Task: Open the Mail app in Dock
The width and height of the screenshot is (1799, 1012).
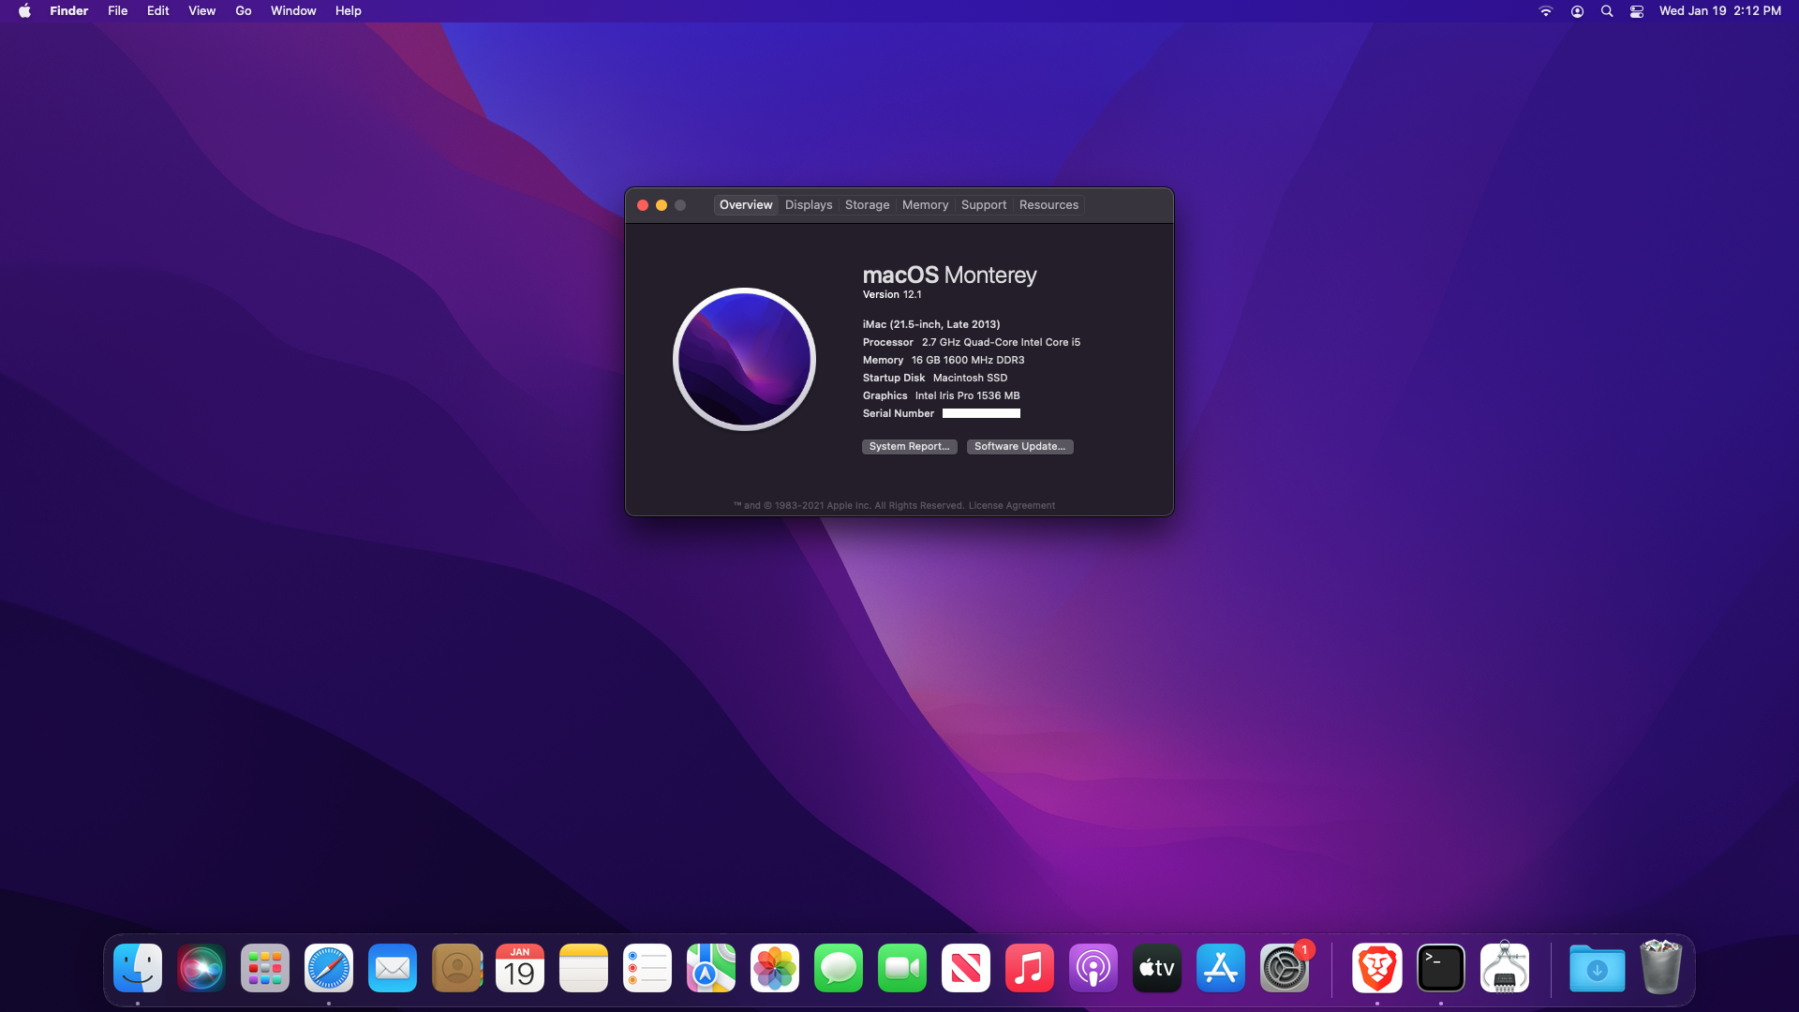Action: pos(393,968)
